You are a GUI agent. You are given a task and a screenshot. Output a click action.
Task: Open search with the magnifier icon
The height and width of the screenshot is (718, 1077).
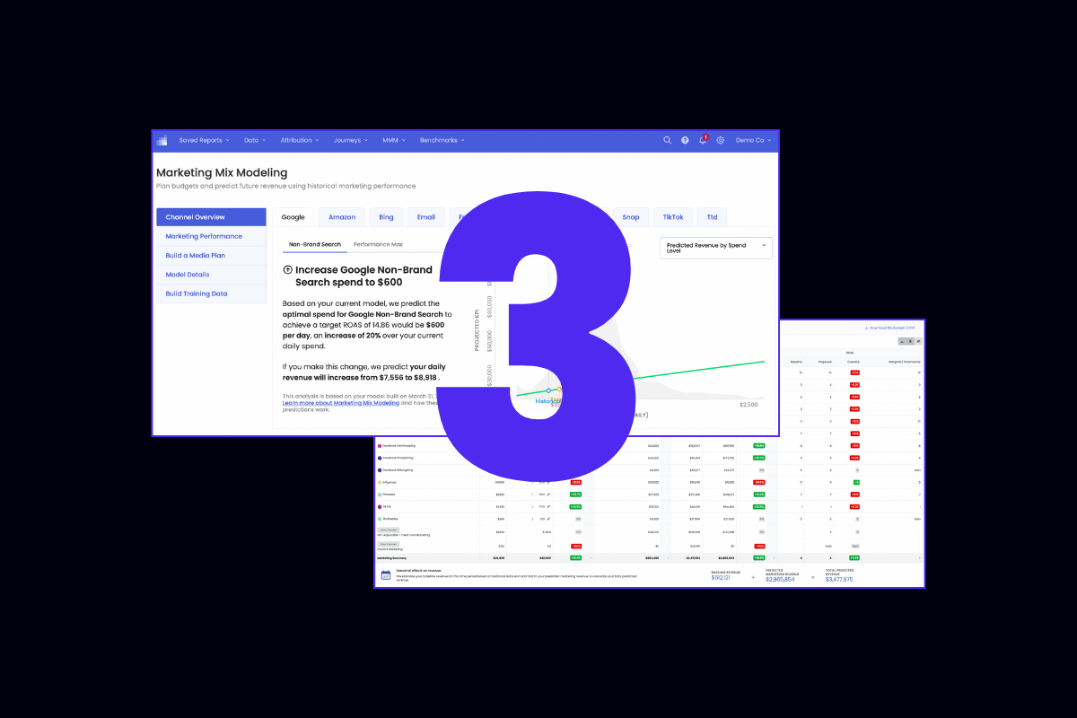667,140
